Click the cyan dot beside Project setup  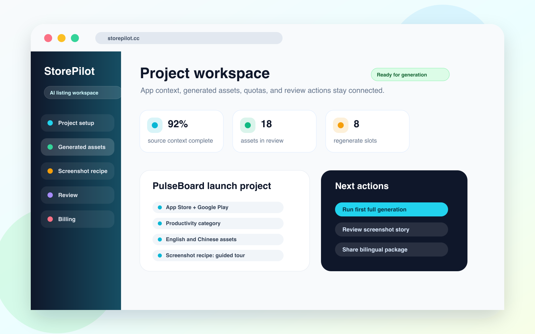tap(50, 123)
